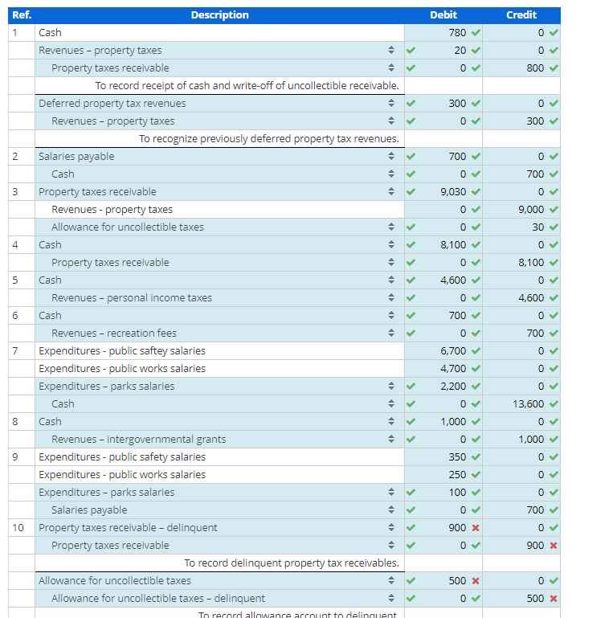Click green check next to credit 9,000
This screenshot has height=618, width=613.
554,209
